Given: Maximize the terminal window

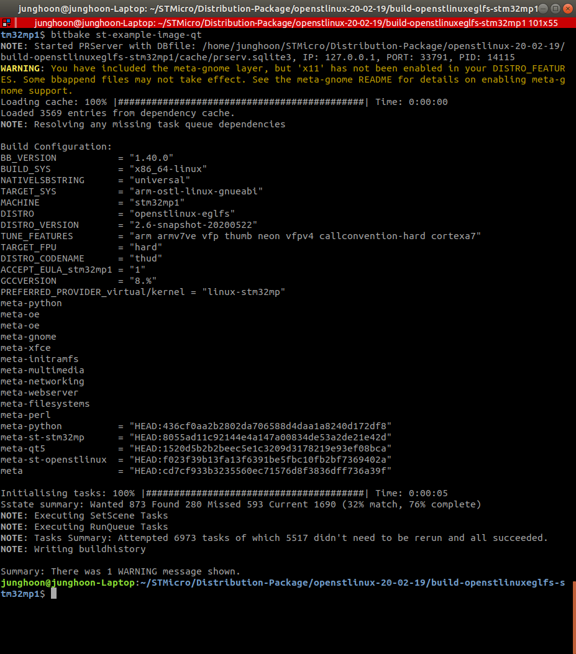Looking at the screenshot, I should pyautogui.click(x=555, y=8).
